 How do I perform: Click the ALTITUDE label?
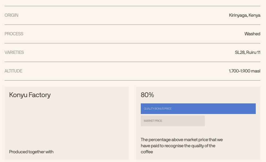[13, 71]
